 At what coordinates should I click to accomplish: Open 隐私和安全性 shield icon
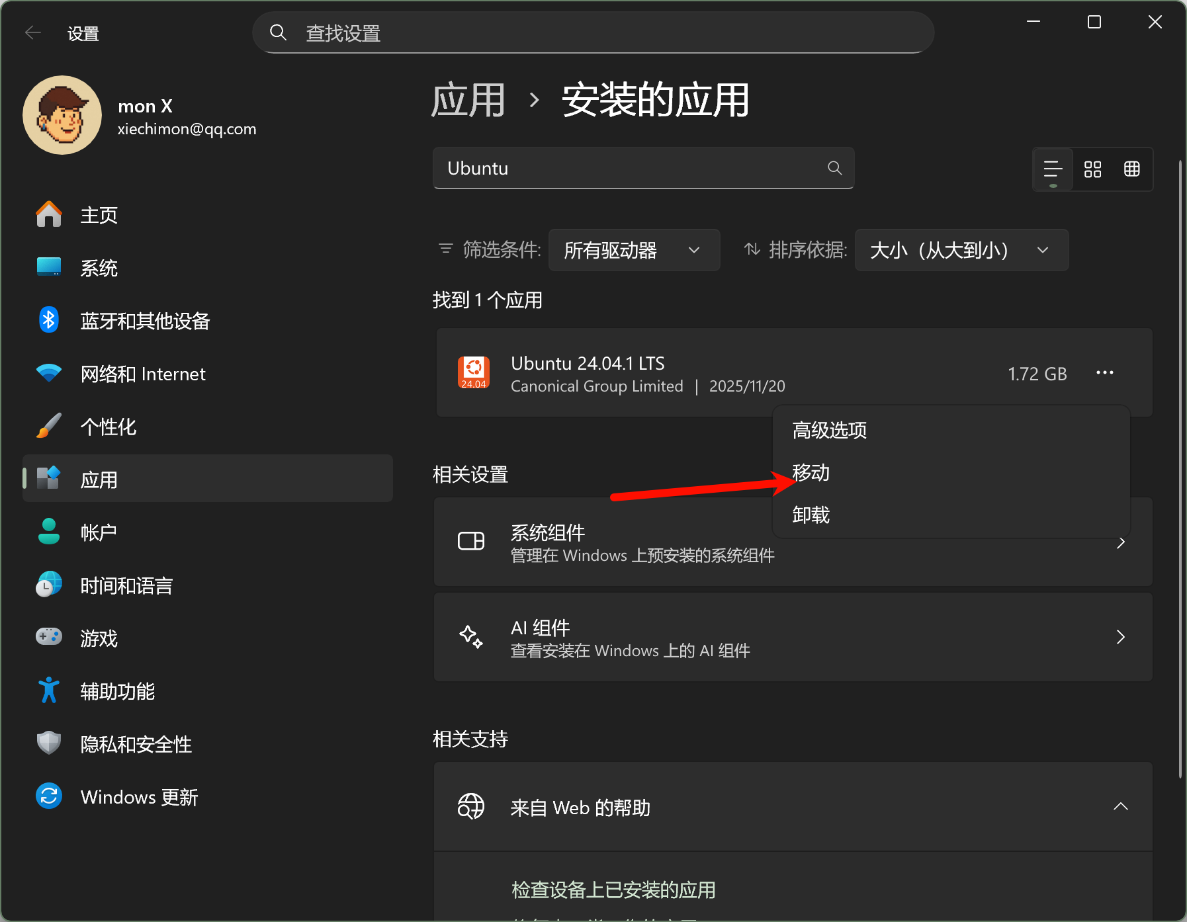(x=49, y=743)
